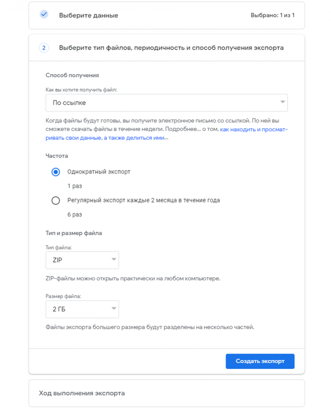
Task: Click the Выбрано: 1 из 1 counter
Action: 272,16
